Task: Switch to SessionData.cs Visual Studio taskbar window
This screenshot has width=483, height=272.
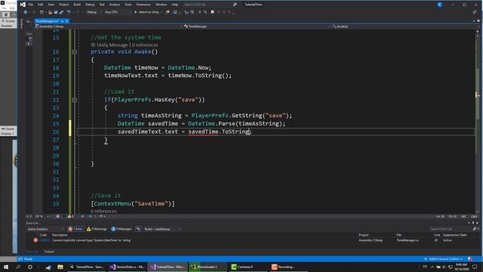Action: 128,267
